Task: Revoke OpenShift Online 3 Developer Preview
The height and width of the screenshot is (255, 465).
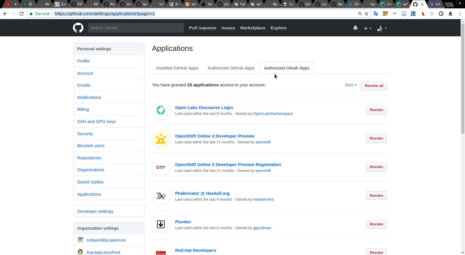Action: pos(376,138)
